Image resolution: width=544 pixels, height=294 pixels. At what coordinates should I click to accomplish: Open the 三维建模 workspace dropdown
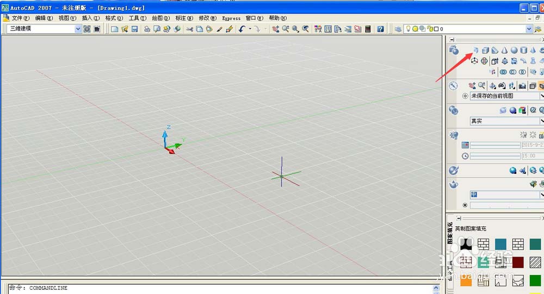(x=78, y=29)
